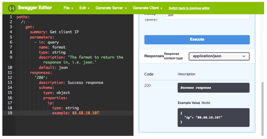Screen dimensions: 267x139
Task: Collapse the get block fold on line 3
Action: 14,27
